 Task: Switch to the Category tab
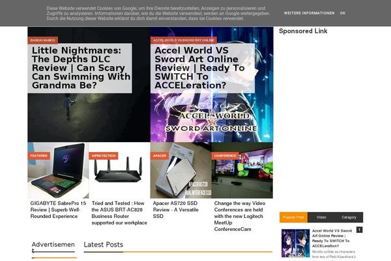[349, 217]
